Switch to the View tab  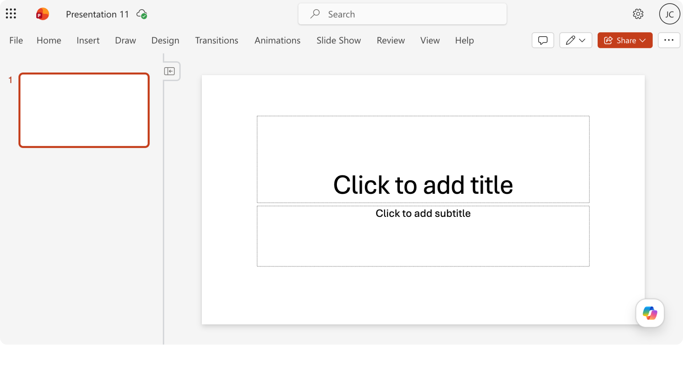tap(430, 41)
